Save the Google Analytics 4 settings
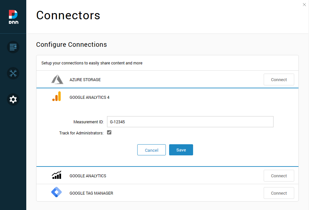The height and width of the screenshot is (210, 309). point(181,150)
